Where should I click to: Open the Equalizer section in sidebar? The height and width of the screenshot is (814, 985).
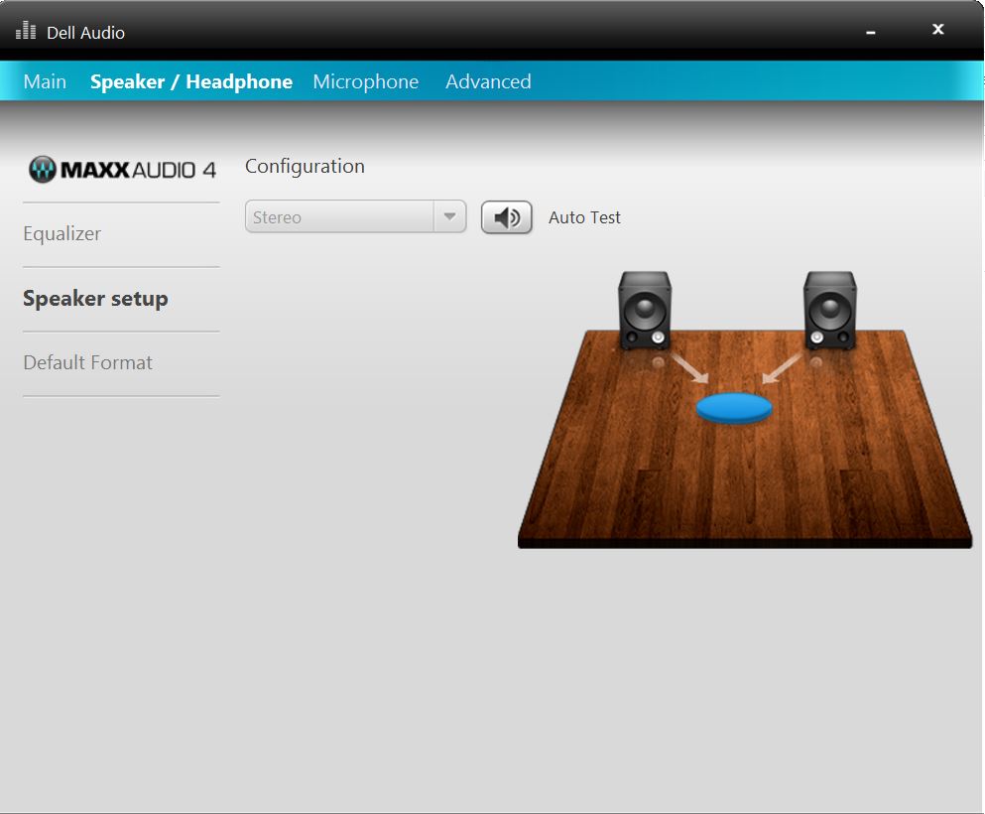coord(62,234)
